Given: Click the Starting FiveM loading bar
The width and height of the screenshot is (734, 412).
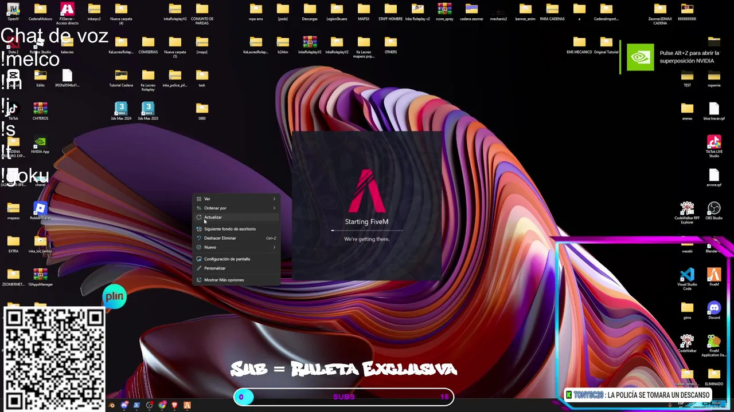Looking at the screenshot, I should coord(366,230).
